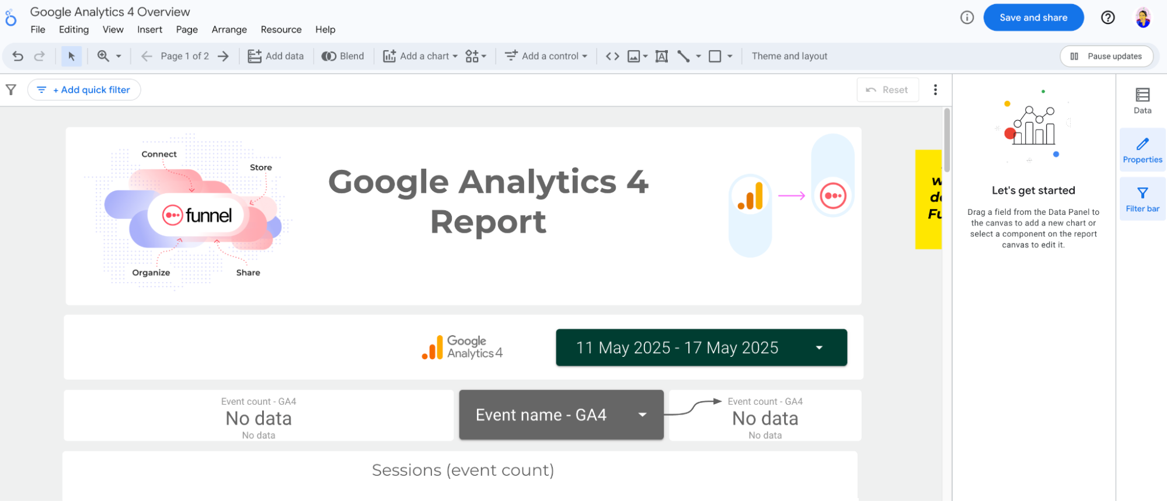
Task: Click the redo arrow icon
Action: pyautogui.click(x=40, y=56)
